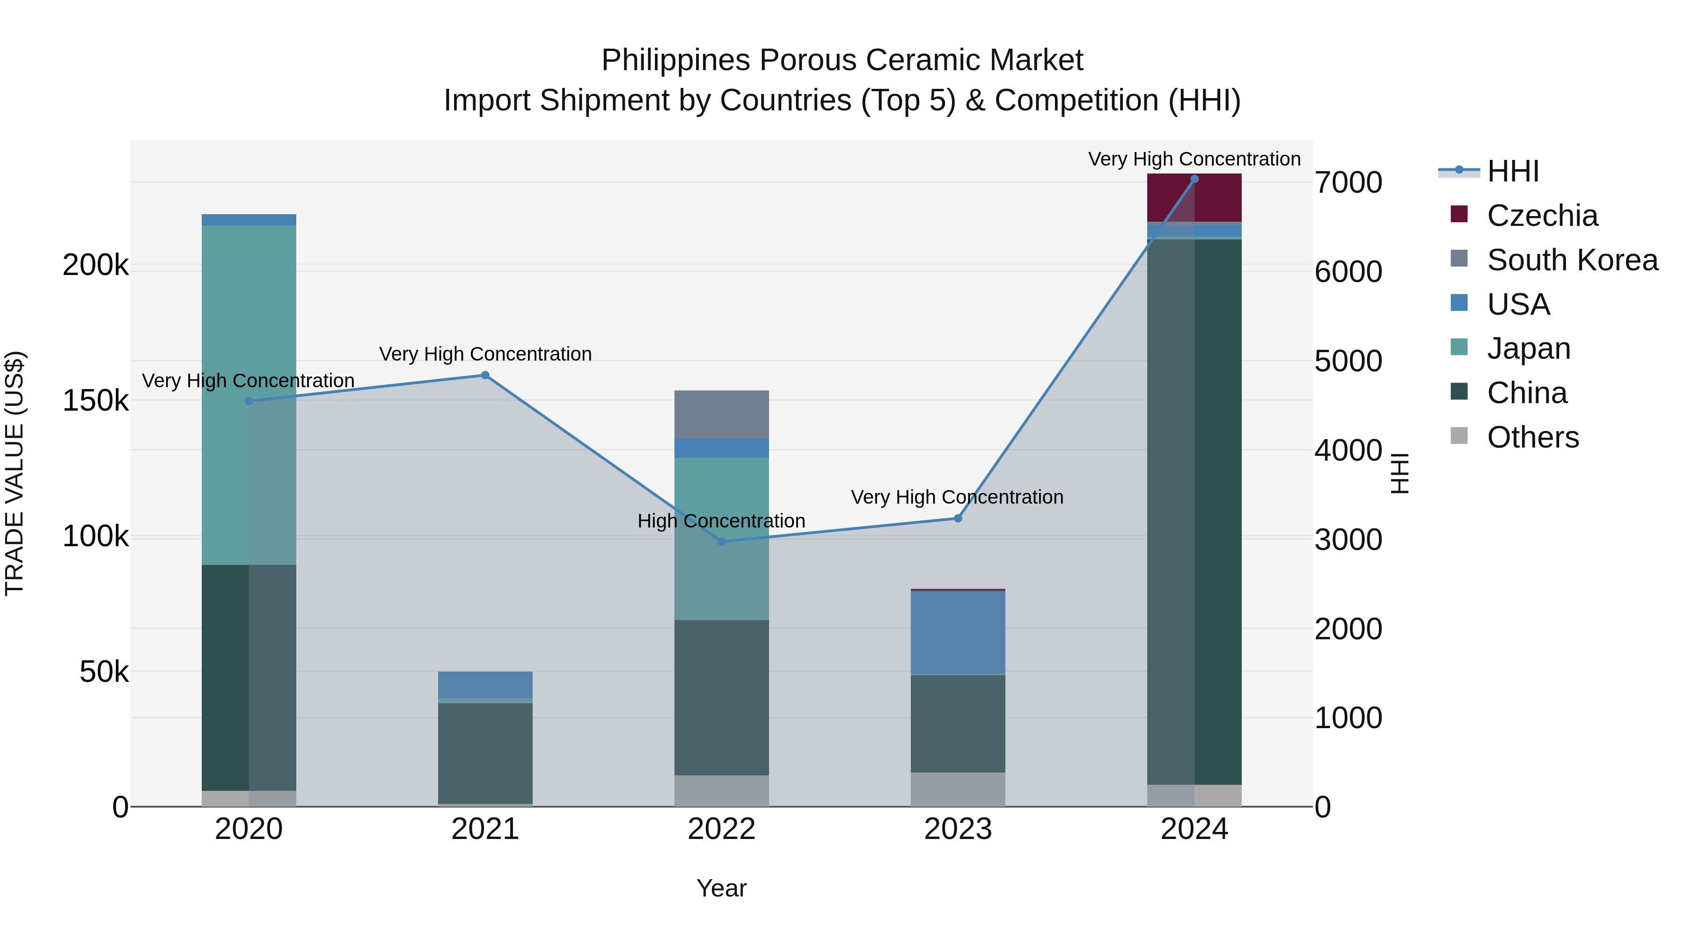Toggle the South Korea legend entry

tap(1553, 260)
